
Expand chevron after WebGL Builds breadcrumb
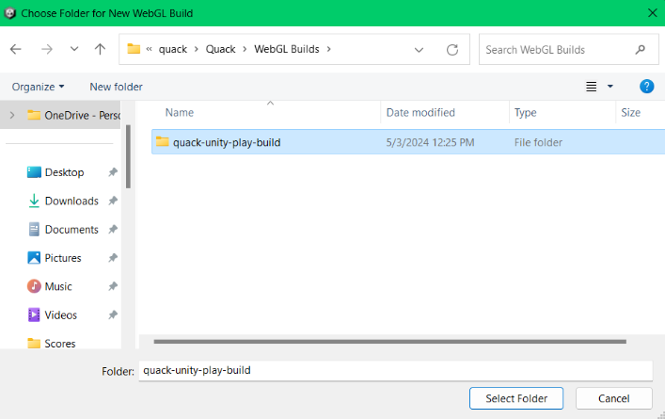tap(328, 49)
